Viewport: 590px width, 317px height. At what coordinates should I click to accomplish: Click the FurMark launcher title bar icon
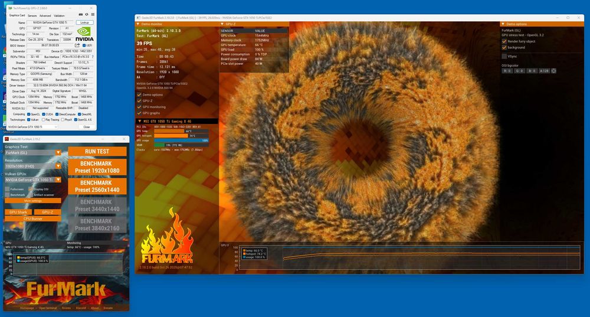[x=6, y=139]
